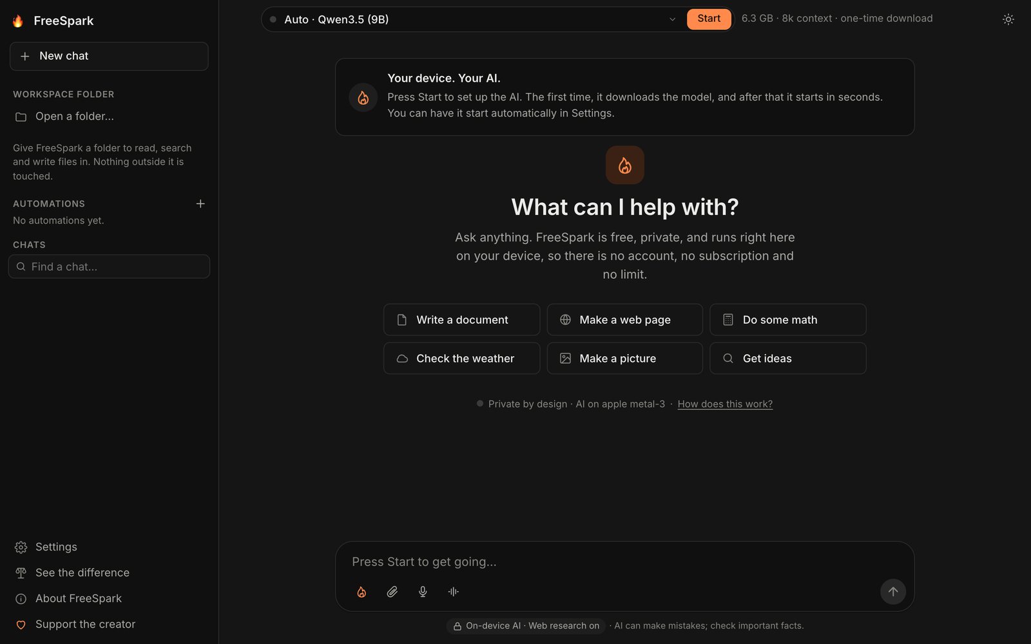Click the Find a chat search field
Image resolution: width=1031 pixels, height=644 pixels.
coord(109,267)
